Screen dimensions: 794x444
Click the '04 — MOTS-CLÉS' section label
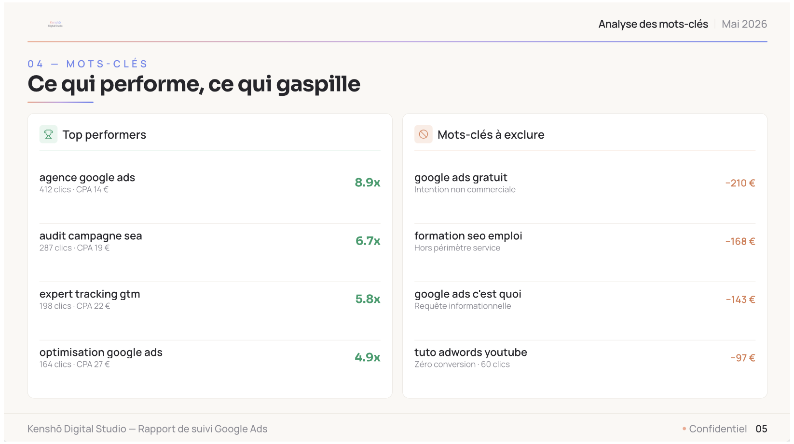coord(88,64)
